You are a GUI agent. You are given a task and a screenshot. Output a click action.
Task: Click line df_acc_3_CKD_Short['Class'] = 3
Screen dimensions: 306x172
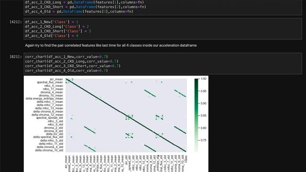pos(58,31)
